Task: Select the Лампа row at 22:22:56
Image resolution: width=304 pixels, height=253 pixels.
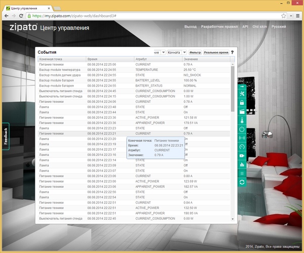Action: pos(134,192)
